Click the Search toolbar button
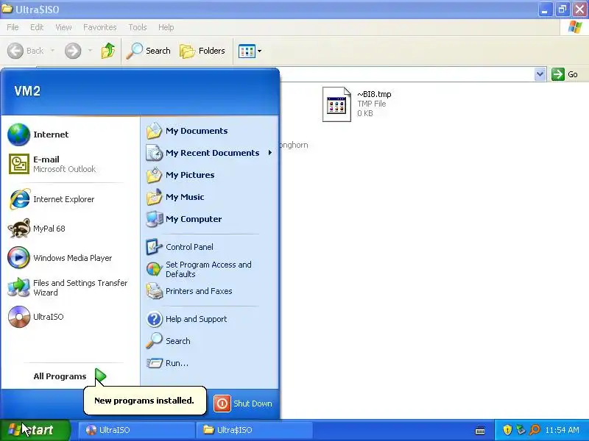 (149, 51)
